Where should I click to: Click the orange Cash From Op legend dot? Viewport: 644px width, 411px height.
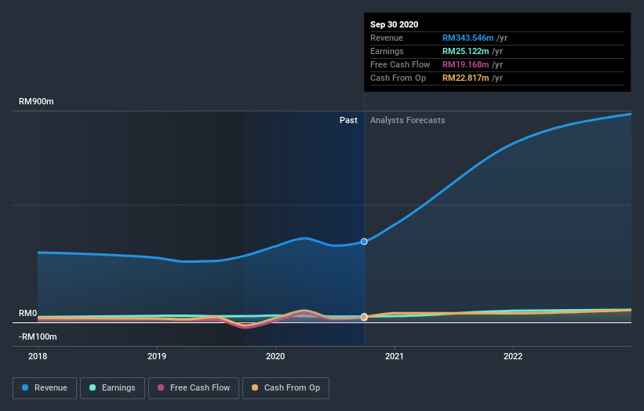(x=255, y=387)
